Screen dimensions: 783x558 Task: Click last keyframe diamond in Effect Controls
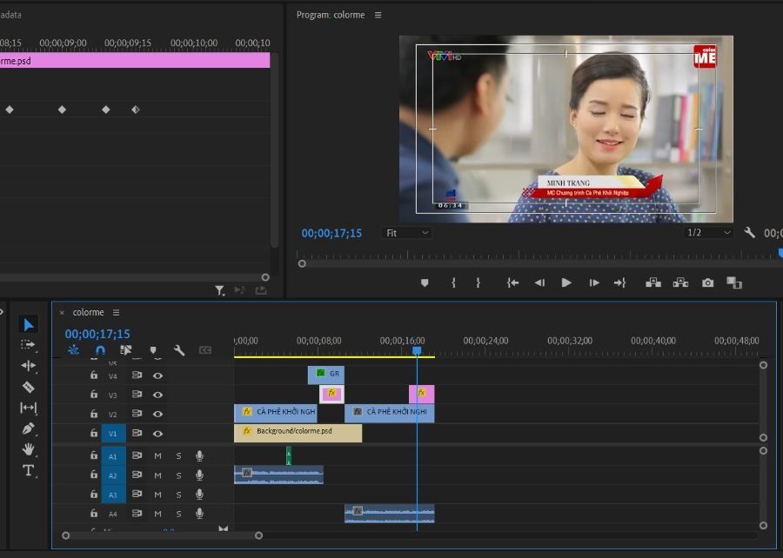136,110
